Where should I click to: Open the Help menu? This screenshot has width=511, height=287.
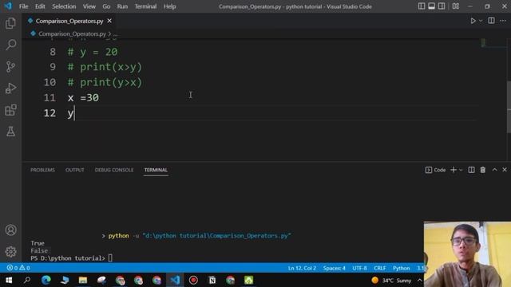click(169, 6)
